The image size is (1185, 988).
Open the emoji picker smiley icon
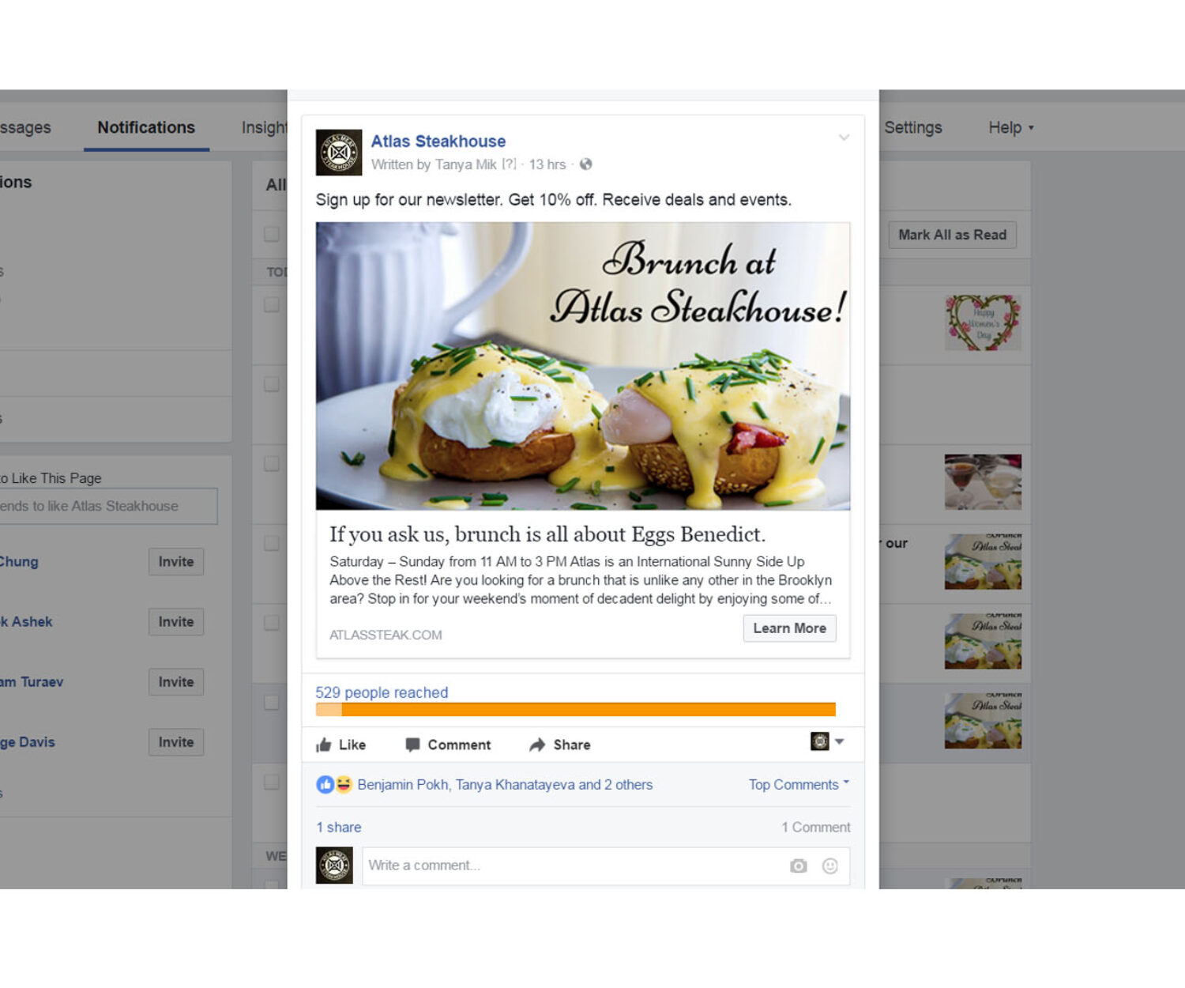point(829,865)
